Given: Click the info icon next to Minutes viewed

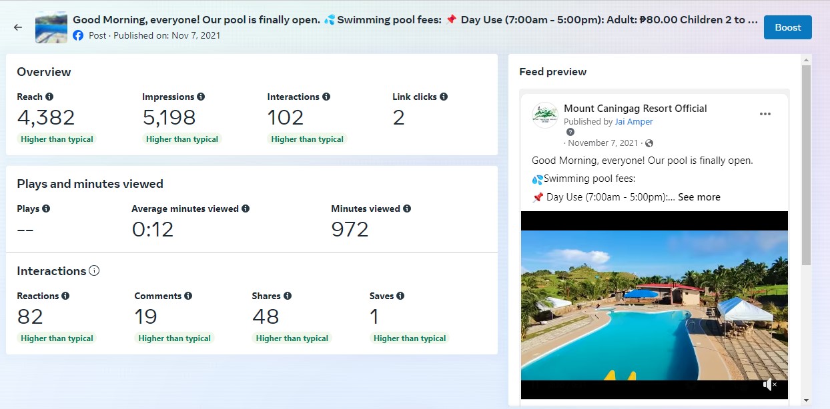Looking at the screenshot, I should point(407,208).
